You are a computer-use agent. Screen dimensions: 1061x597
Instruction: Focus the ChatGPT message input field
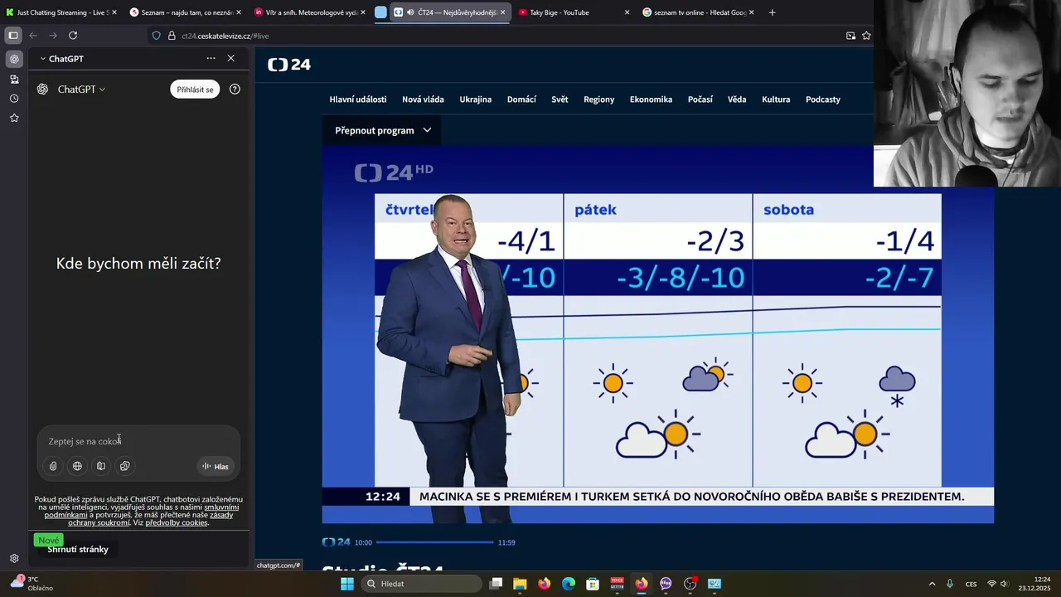tap(138, 441)
